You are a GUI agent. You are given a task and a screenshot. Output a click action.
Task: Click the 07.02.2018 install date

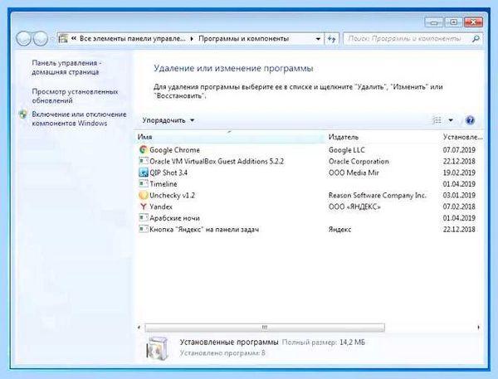coord(459,207)
